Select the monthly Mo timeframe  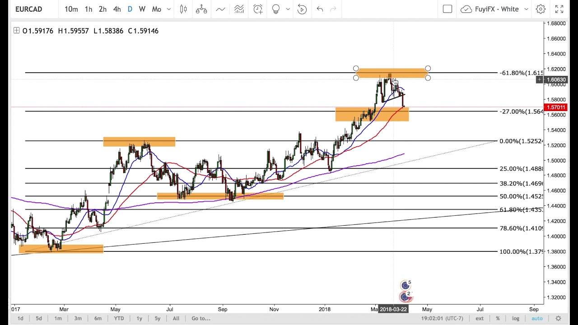(157, 9)
